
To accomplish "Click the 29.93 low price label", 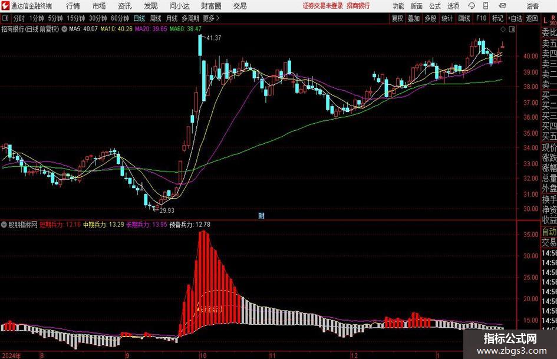I will coord(167,210).
